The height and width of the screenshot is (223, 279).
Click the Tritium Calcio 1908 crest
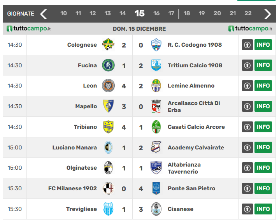click(156, 65)
